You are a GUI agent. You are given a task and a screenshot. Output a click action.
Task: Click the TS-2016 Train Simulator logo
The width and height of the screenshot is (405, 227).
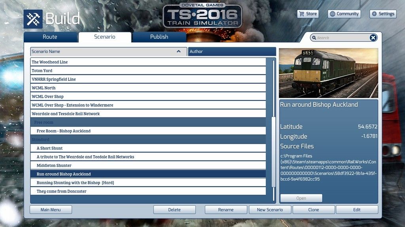pyautogui.click(x=202, y=16)
